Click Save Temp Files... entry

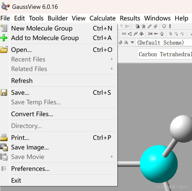click(x=63, y=102)
